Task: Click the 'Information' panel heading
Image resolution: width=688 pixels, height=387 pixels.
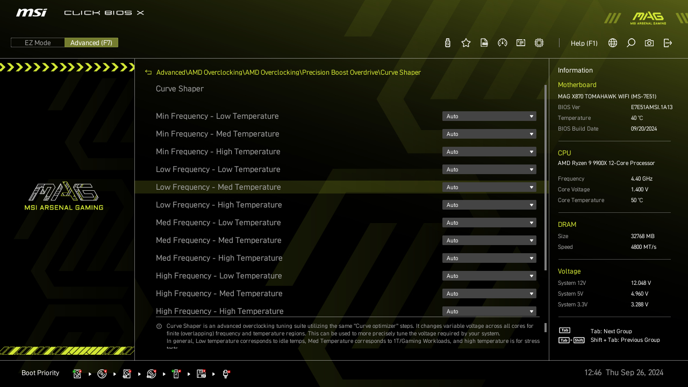Action: [575, 70]
